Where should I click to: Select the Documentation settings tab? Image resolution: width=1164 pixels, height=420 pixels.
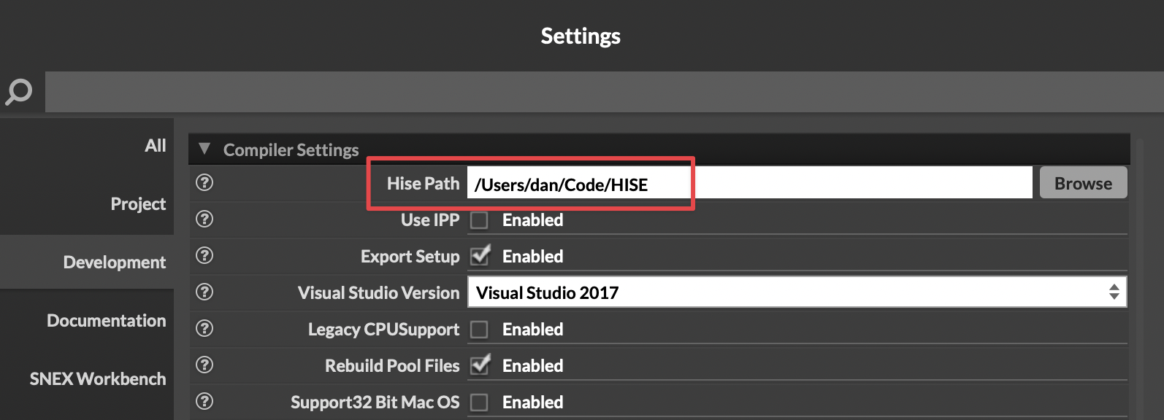tap(107, 321)
